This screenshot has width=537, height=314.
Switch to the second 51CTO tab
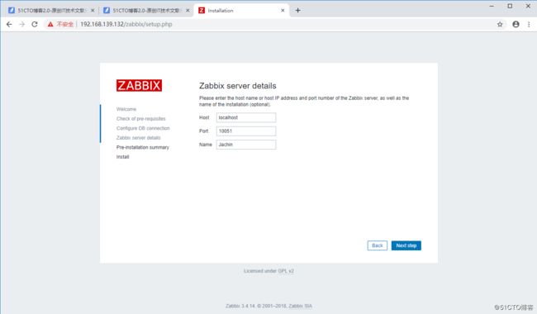tap(146, 11)
